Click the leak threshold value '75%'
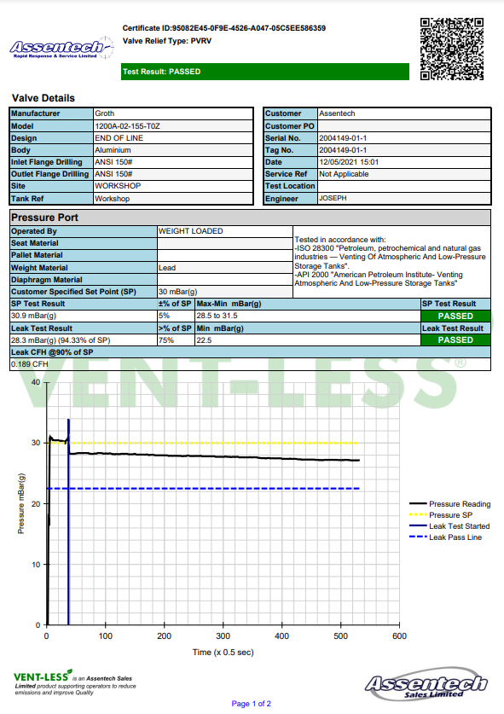 [166, 340]
